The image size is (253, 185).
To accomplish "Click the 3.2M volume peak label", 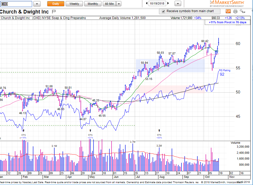I will coord(159,146).
